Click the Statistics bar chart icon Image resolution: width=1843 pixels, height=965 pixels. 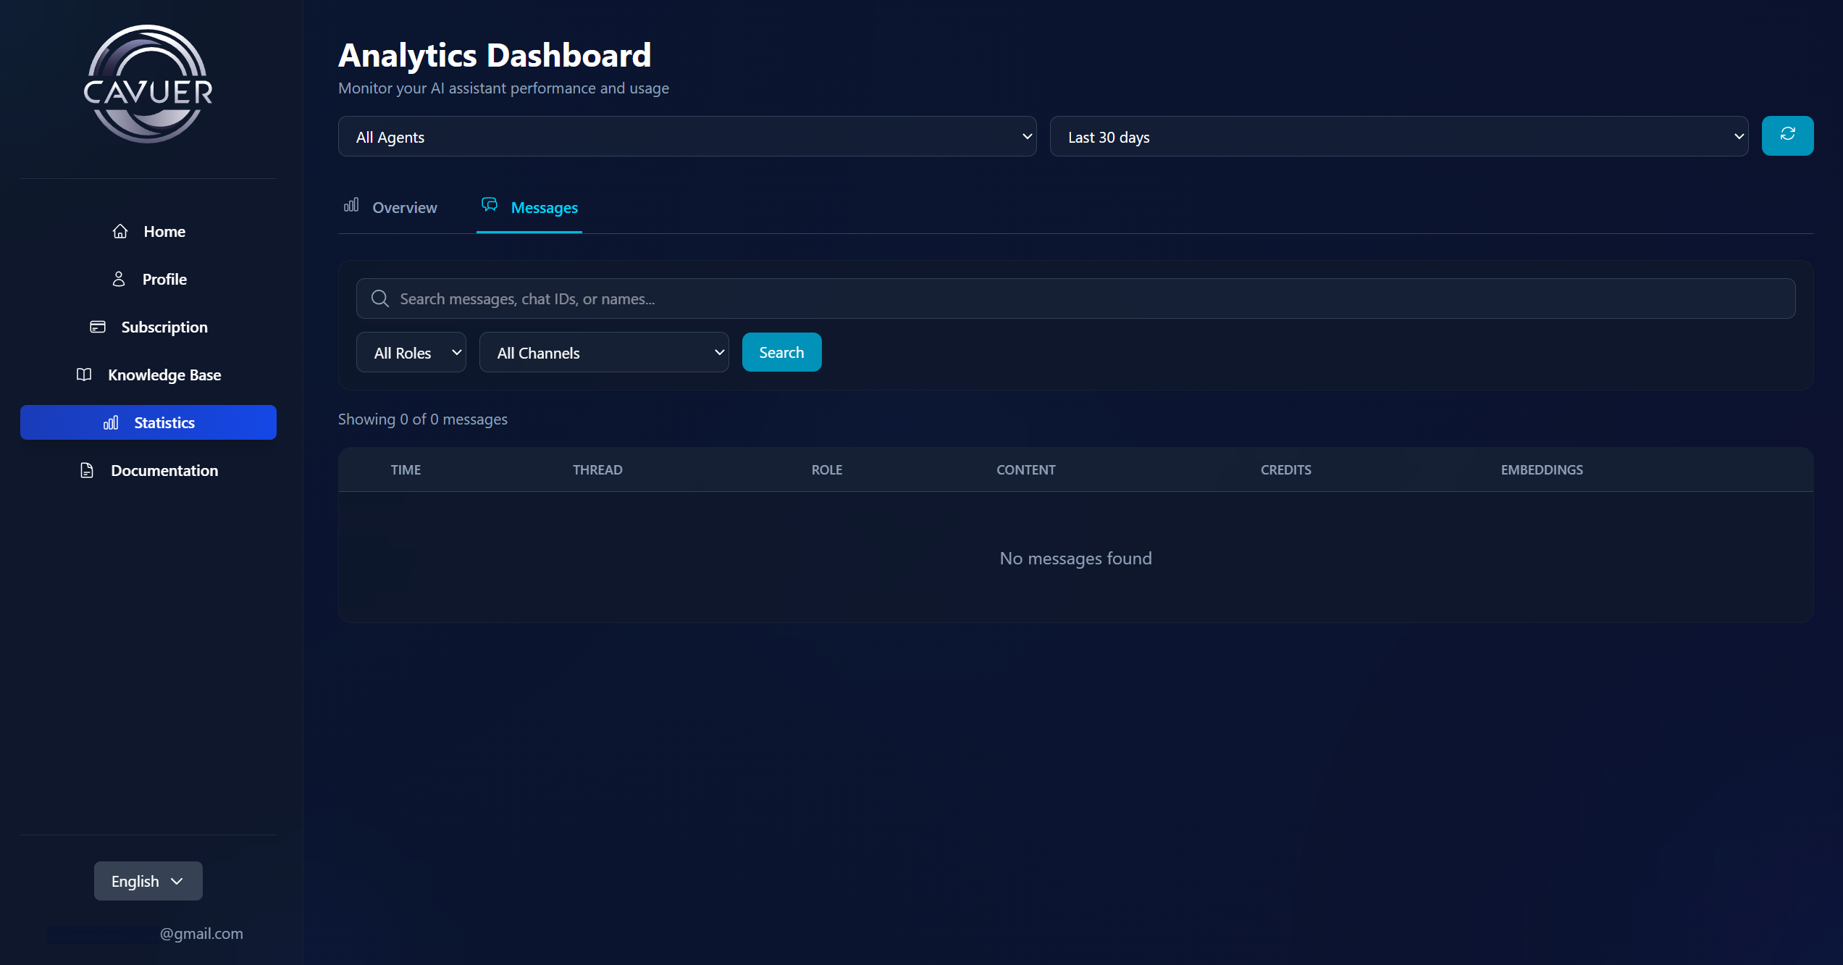click(x=111, y=422)
